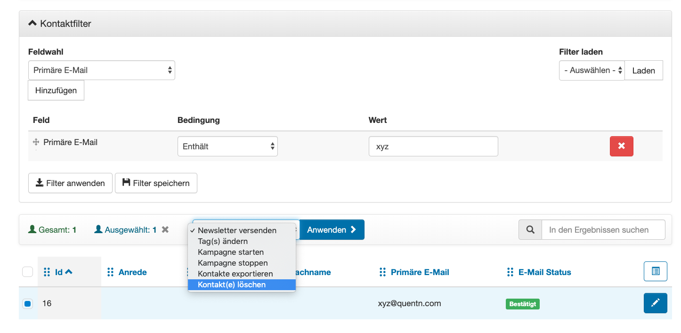Viewport: 681px width, 333px height.
Task: Open the Bedingung dropdown set to Enthält
Action: click(227, 146)
